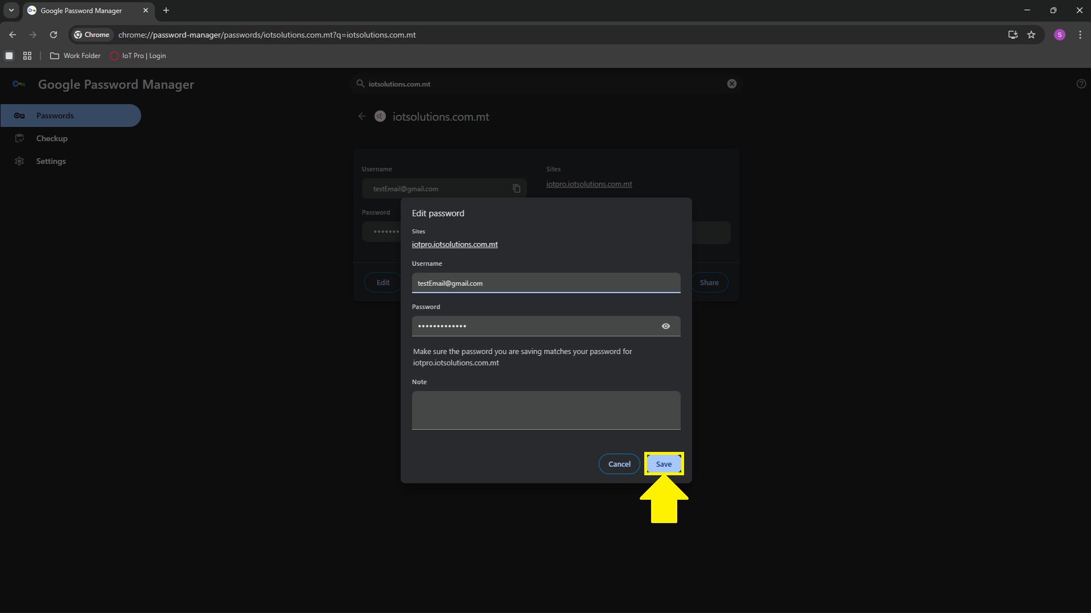
Task: Click the Chrome site info chip
Action: [92, 35]
